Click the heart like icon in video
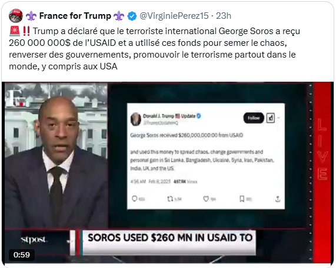 point(206,199)
